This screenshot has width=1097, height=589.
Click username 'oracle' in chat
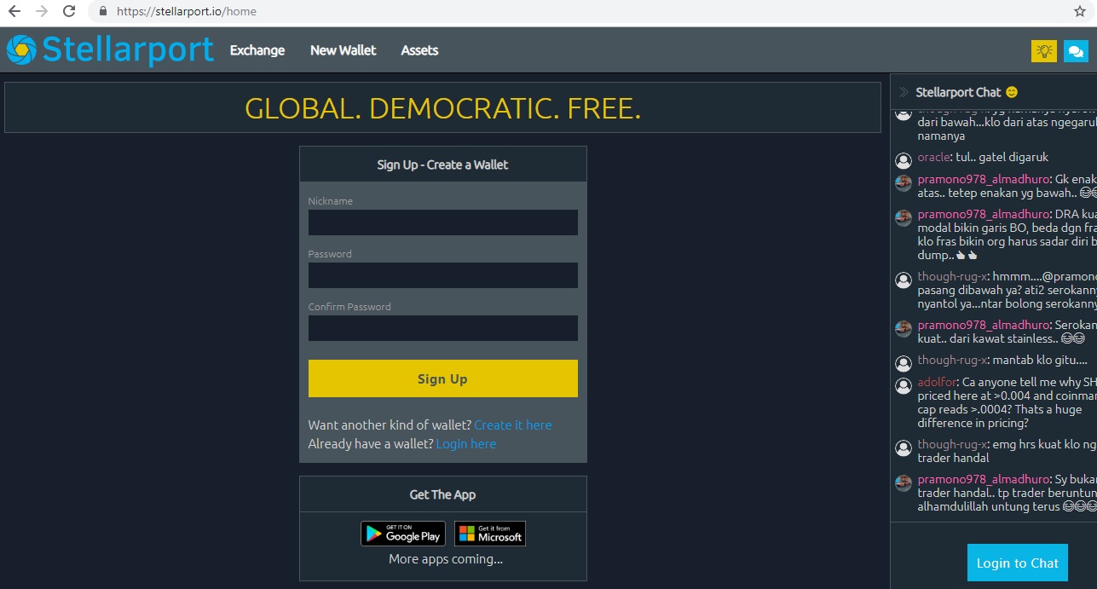(x=934, y=158)
